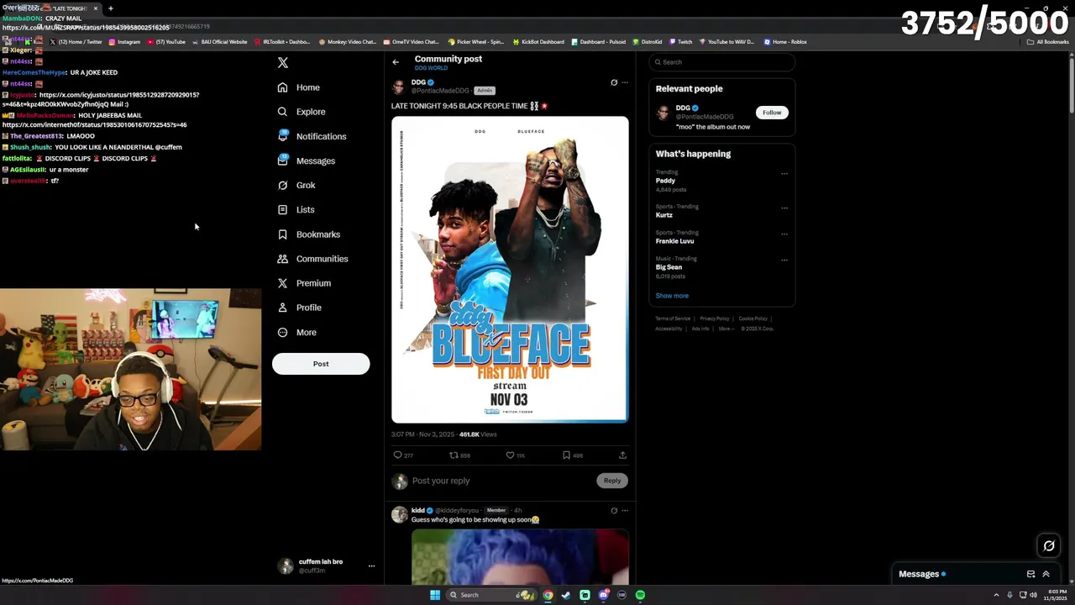This screenshot has width=1075, height=605.
Task: Open the KickBot Dashboard bookmark
Action: pyautogui.click(x=537, y=42)
